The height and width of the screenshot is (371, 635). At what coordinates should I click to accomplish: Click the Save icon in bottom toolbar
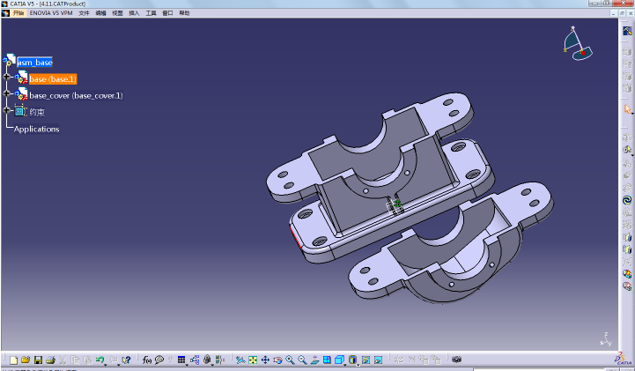[x=38, y=360]
